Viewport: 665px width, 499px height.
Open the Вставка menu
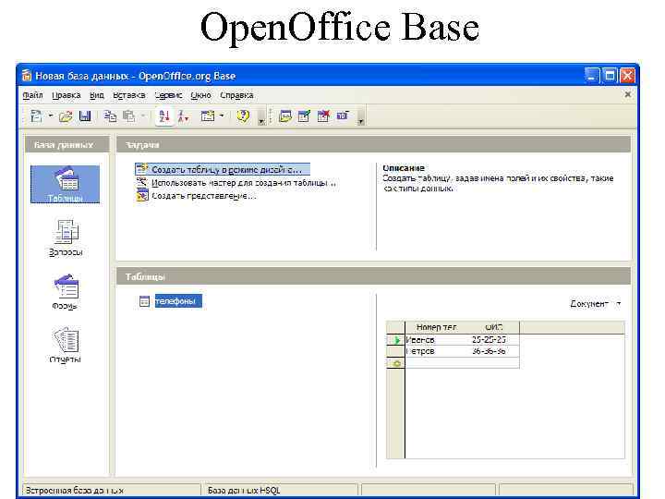pyautogui.click(x=129, y=95)
